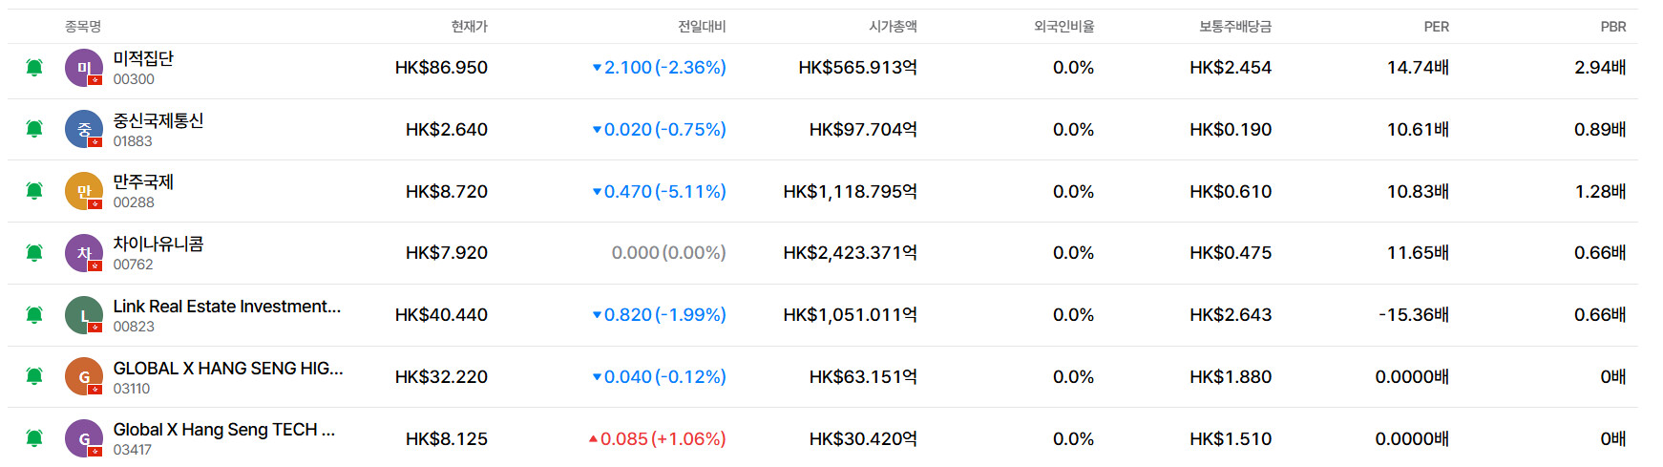1663x467 pixels.
Task: Click market cap HK$2,423.371억
Action: pyautogui.click(x=850, y=253)
